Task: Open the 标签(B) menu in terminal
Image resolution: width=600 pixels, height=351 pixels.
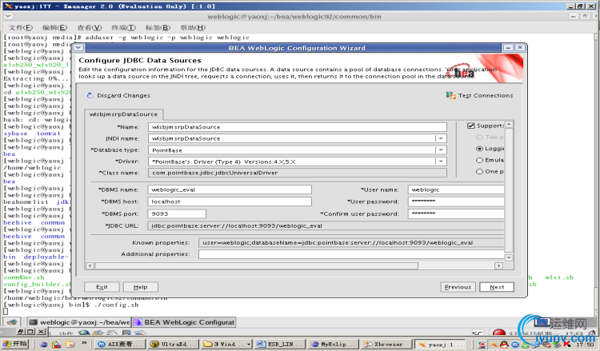Action: tap(158, 27)
